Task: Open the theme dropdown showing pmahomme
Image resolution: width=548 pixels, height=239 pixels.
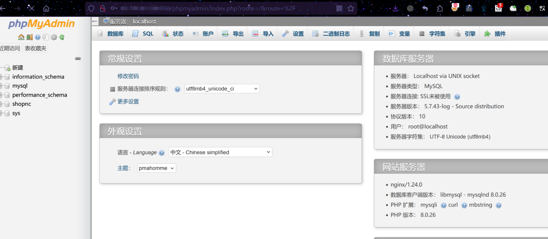Action: point(157,168)
